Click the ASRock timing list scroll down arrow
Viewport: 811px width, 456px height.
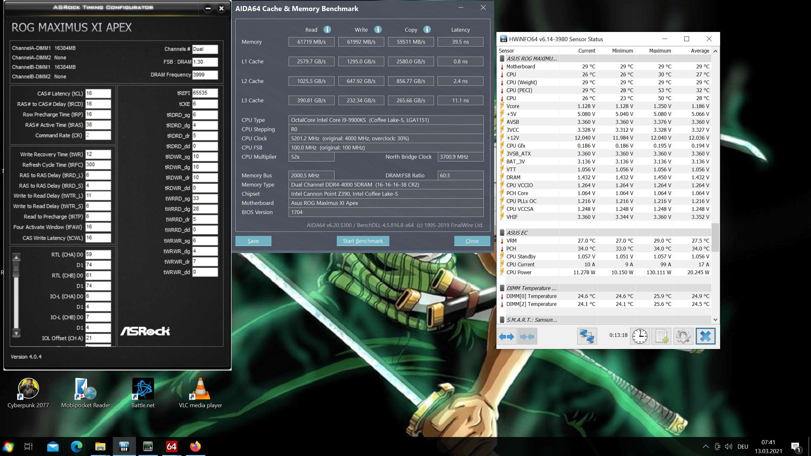click(x=16, y=333)
